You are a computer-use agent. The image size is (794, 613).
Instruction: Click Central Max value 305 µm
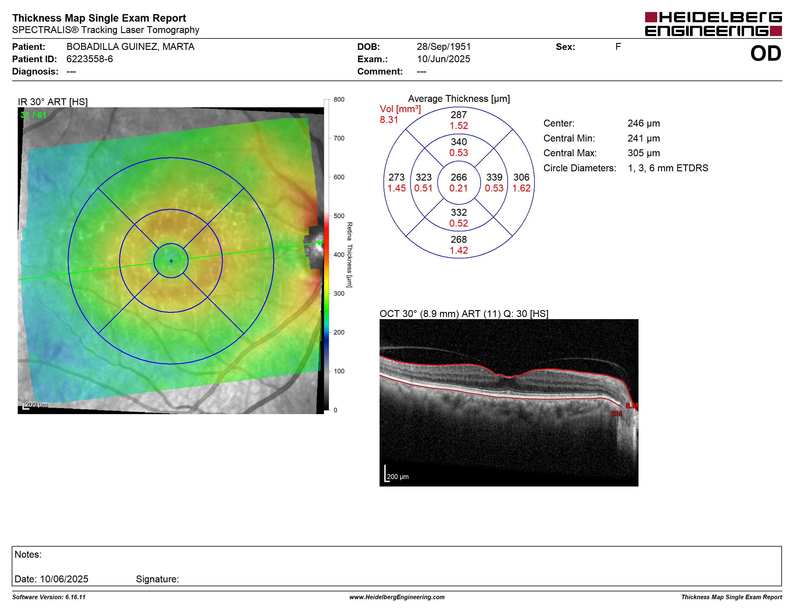click(x=644, y=153)
